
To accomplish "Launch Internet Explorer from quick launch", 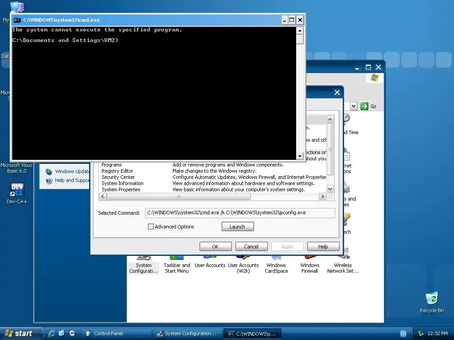I will [52, 333].
